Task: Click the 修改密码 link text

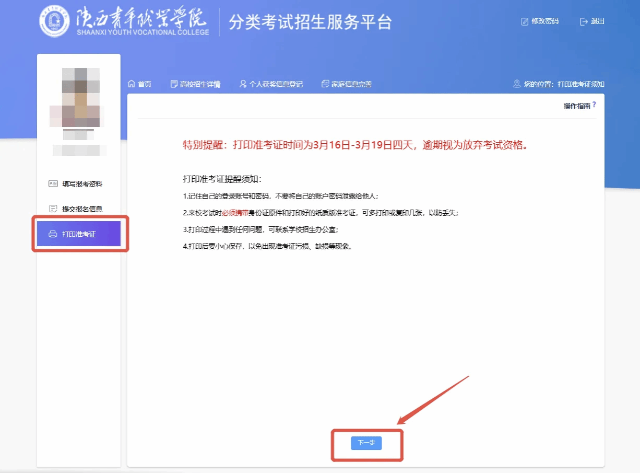Action: pos(545,21)
